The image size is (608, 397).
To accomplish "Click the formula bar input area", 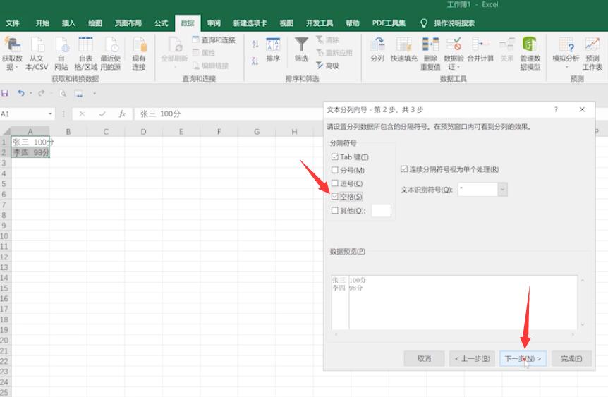I will coord(229,114).
